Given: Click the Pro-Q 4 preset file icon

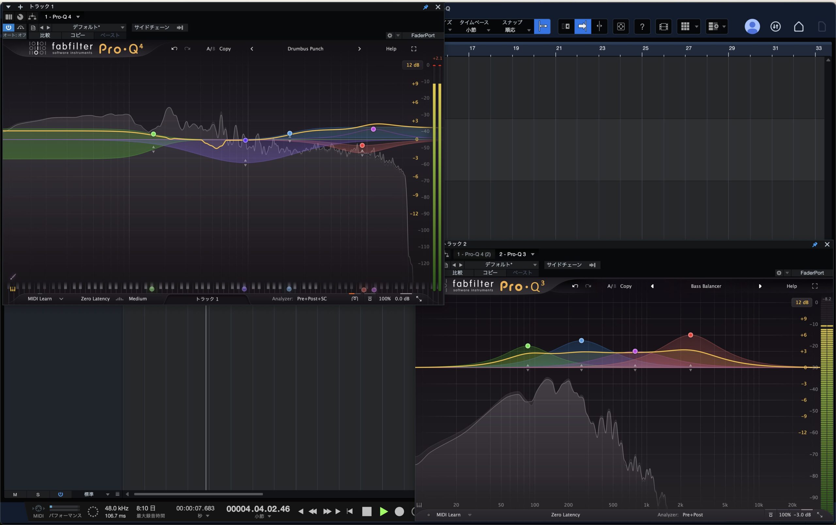Looking at the screenshot, I should click(33, 27).
